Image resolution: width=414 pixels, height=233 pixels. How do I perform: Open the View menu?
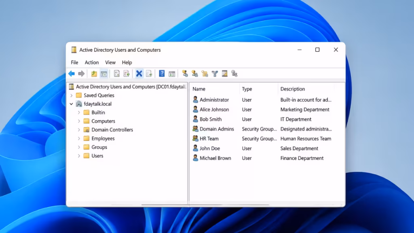pyautogui.click(x=110, y=63)
